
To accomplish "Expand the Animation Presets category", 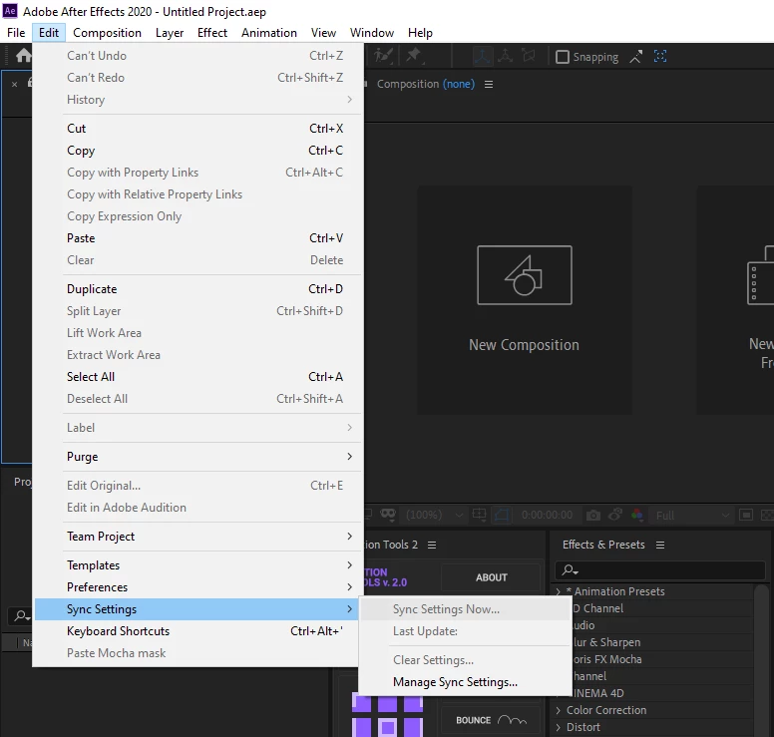I will click(559, 591).
